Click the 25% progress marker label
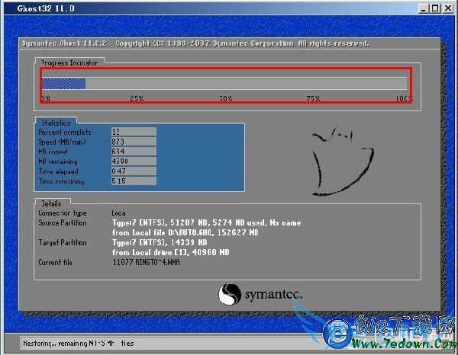Viewport: 458px width, 355px height. [137, 99]
